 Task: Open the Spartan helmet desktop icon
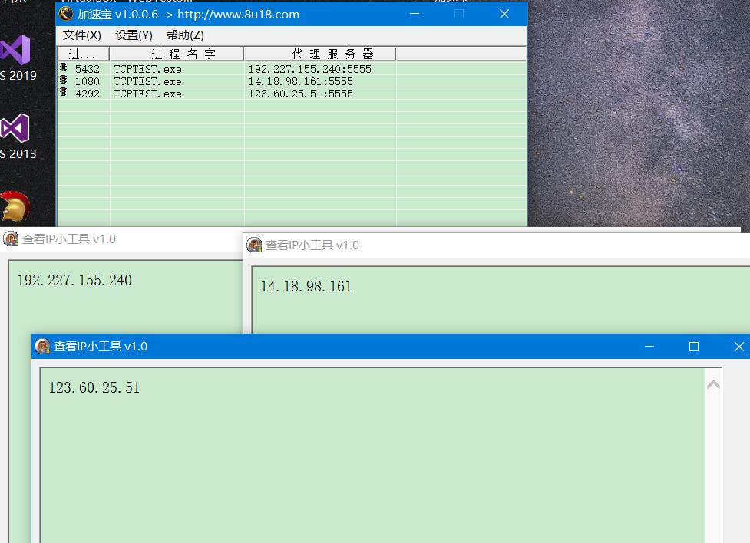pyautogui.click(x=15, y=206)
